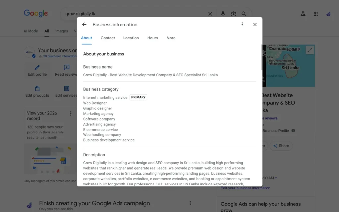Viewport: 339px width, 212px height.
Task: Select the About tab
Action: pos(86,38)
